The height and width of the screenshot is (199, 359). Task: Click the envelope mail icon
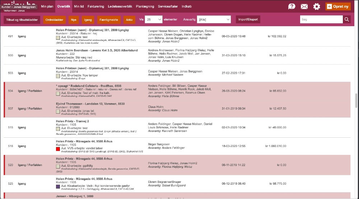pyautogui.click(x=304, y=6)
